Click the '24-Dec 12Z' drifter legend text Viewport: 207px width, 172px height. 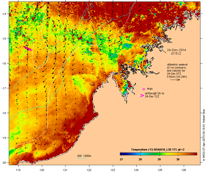pos(152,96)
